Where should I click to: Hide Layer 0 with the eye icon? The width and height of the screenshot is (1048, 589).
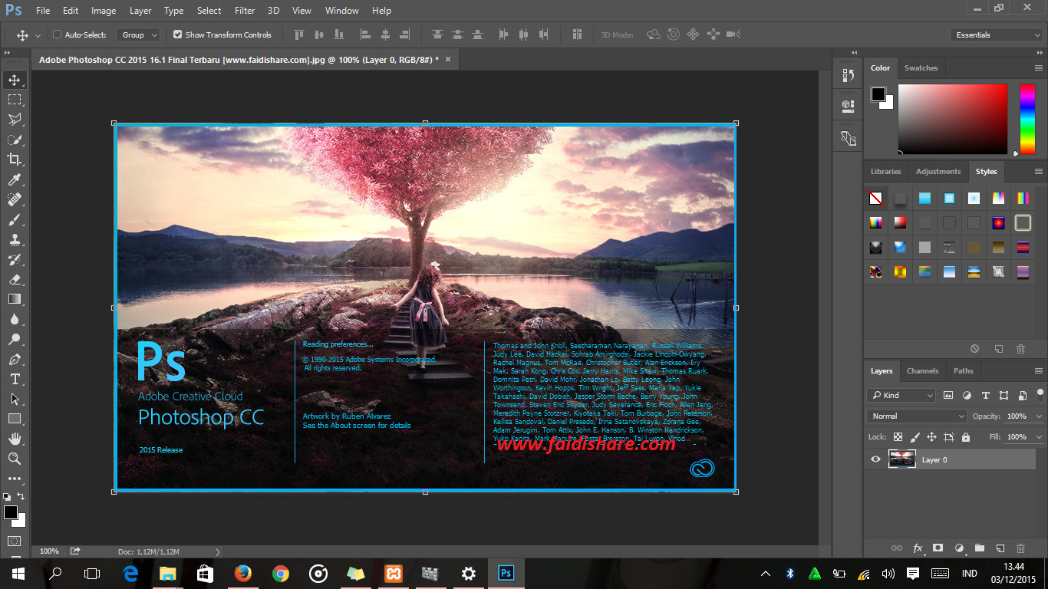875,459
